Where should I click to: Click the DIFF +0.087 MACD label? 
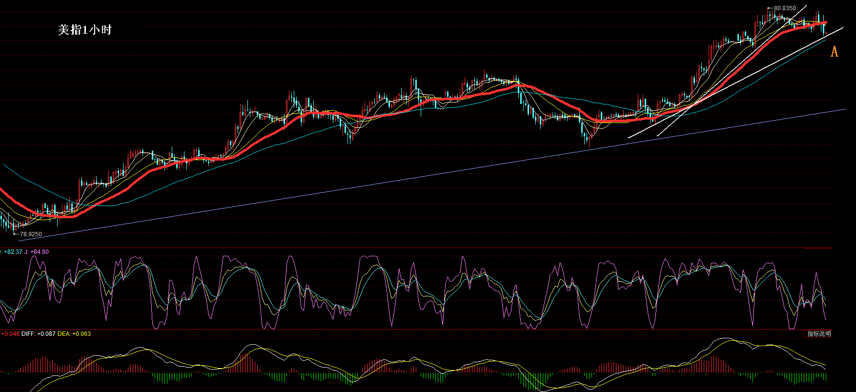[x=39, y=334]
